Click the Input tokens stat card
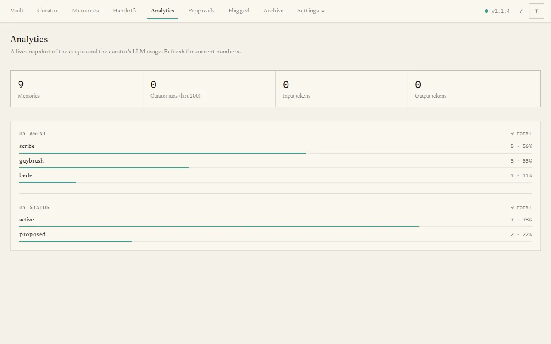 pos(342,89)
